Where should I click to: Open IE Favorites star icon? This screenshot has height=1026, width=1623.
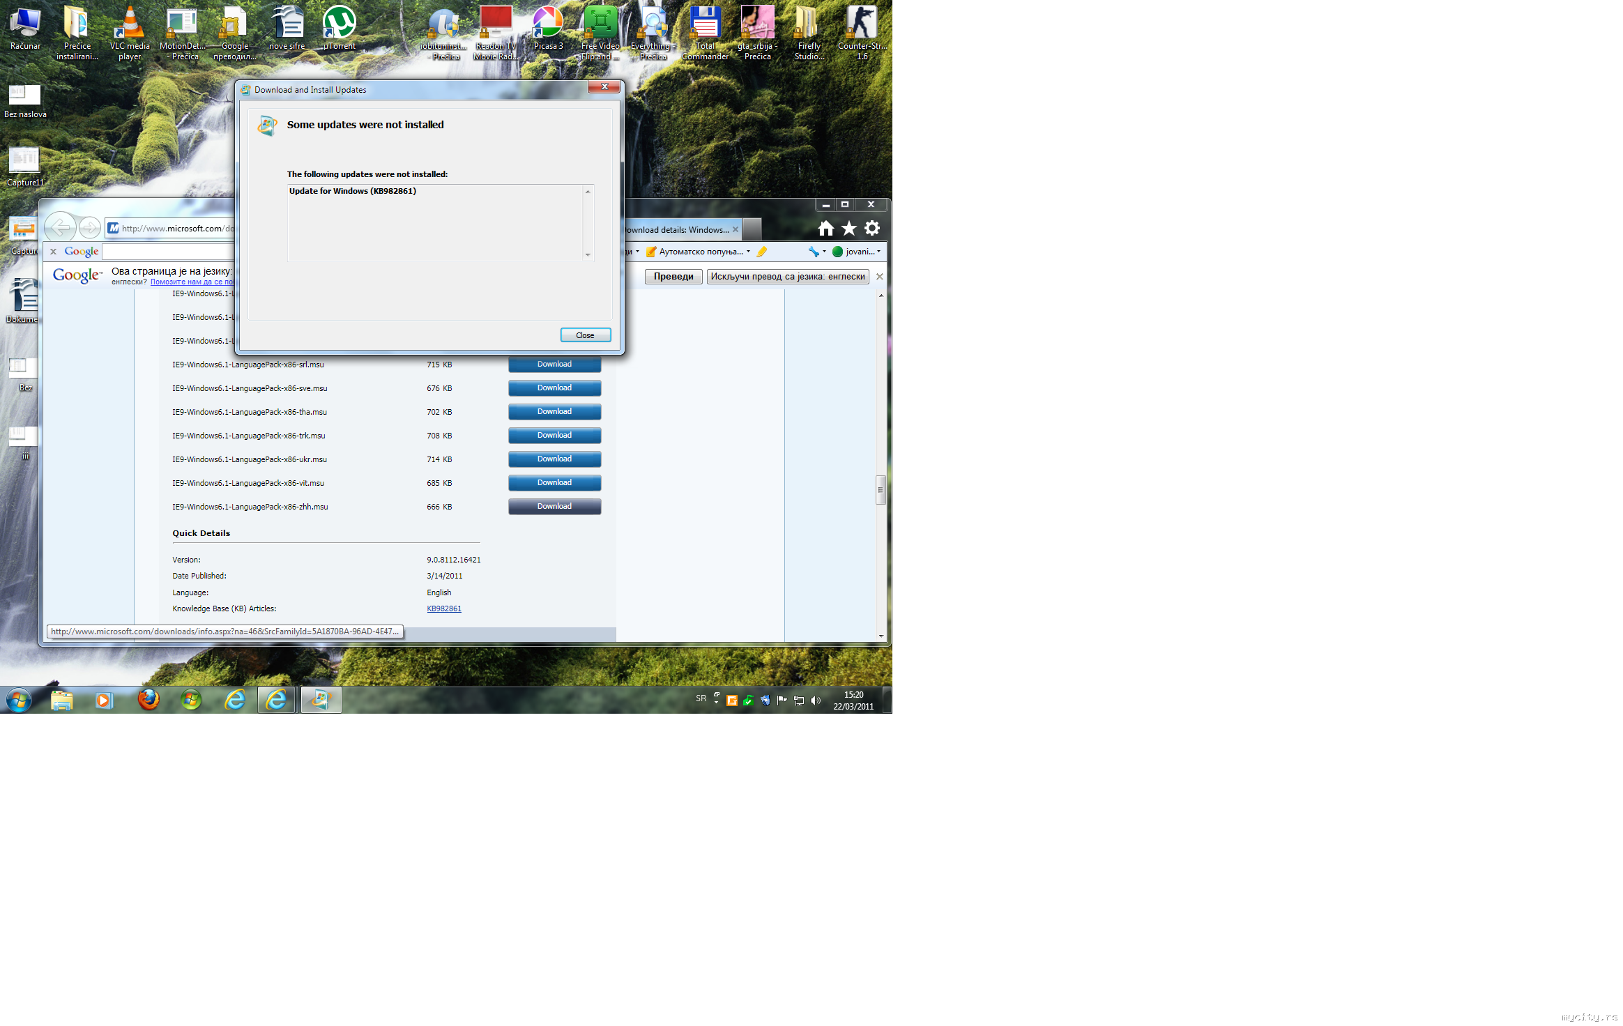pyautogui.click(x=848, y=229)
